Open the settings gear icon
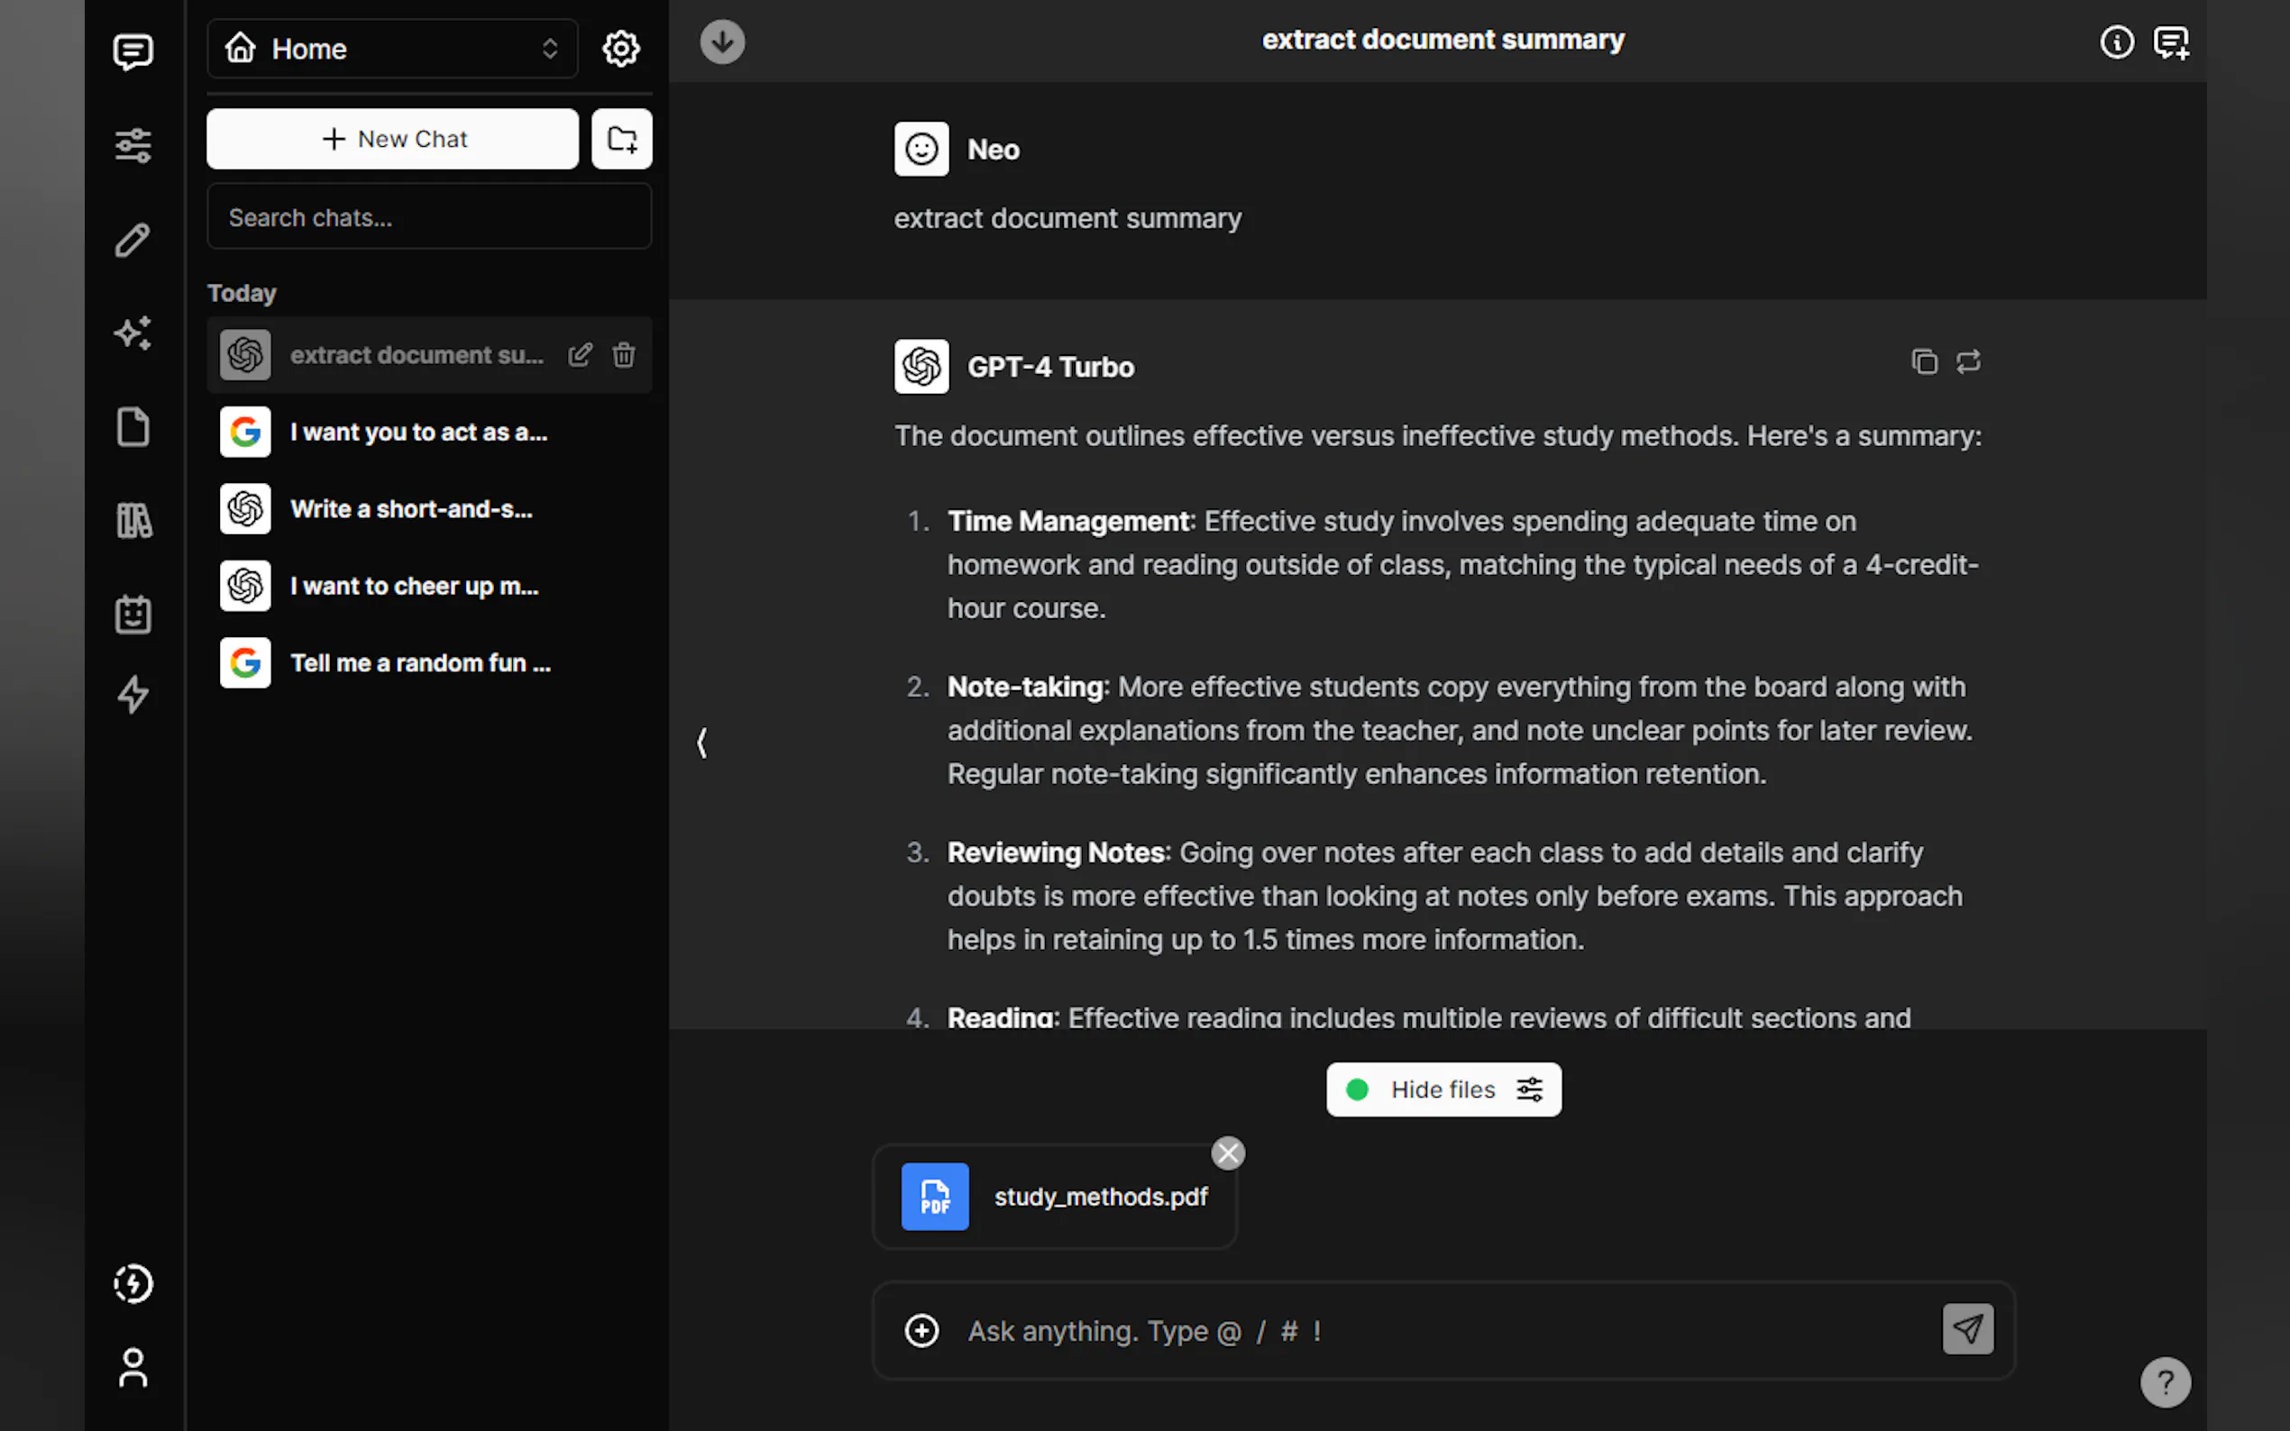 coord(620,49)
